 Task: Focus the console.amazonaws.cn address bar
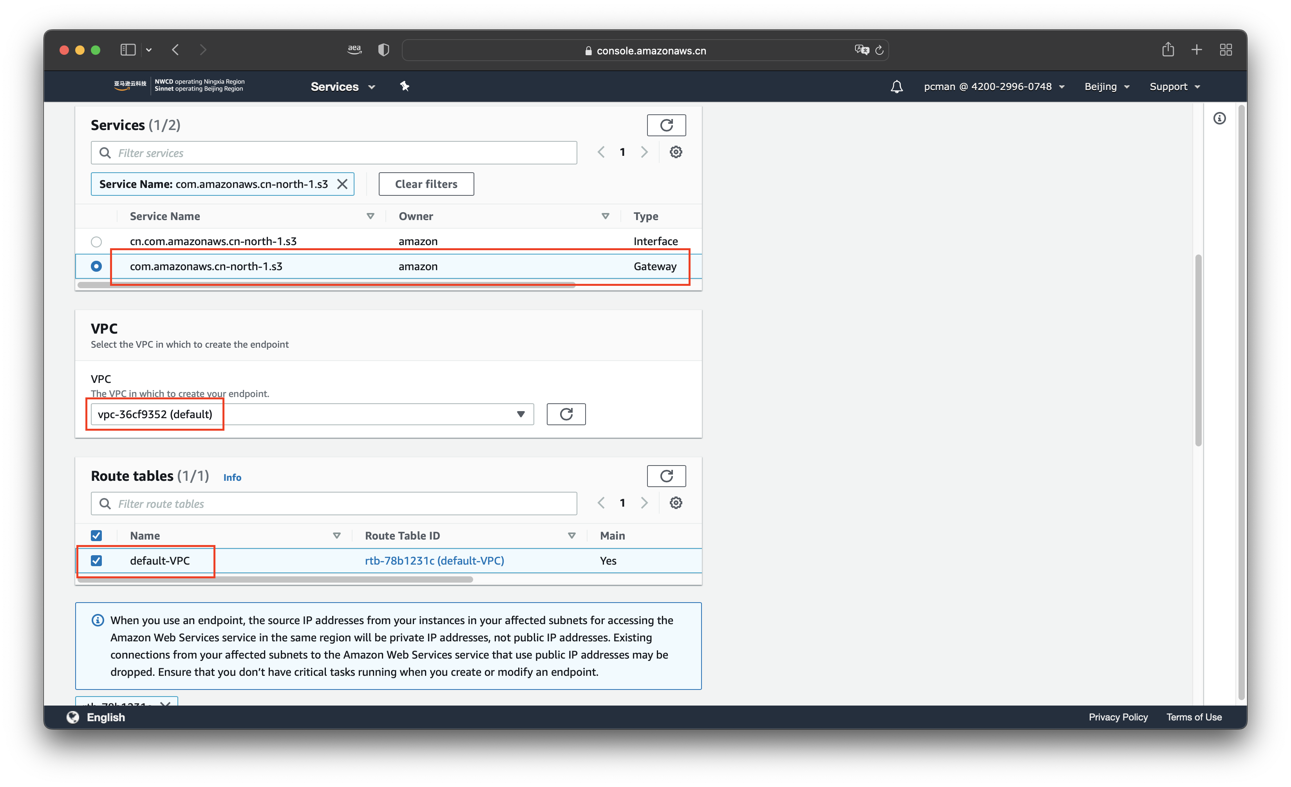[645, 50]
